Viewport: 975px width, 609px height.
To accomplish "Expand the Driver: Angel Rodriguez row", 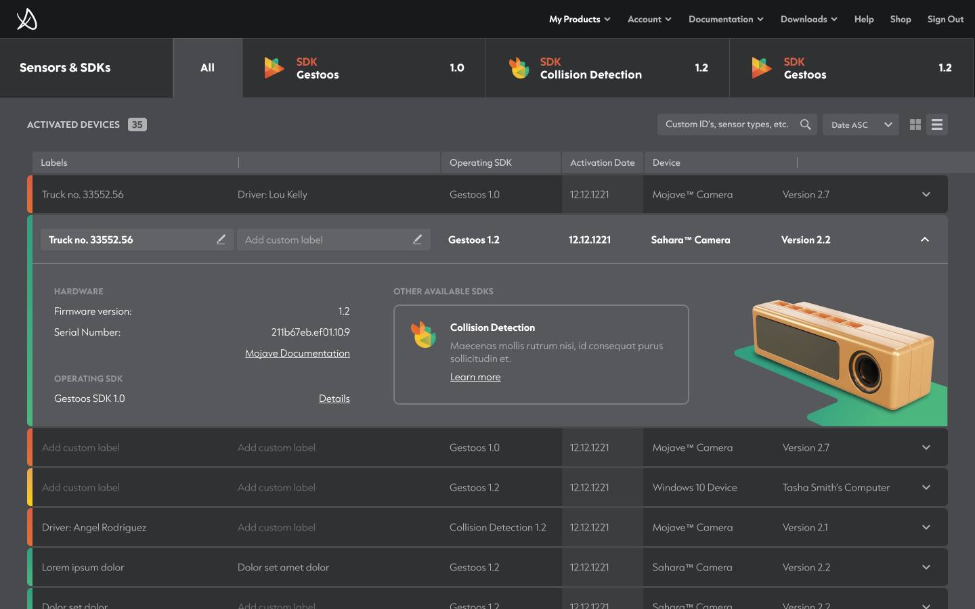I will 926,527.
